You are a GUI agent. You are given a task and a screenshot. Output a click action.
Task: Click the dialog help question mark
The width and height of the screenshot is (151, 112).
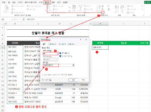pyautogui.click(x=81, y=40)
